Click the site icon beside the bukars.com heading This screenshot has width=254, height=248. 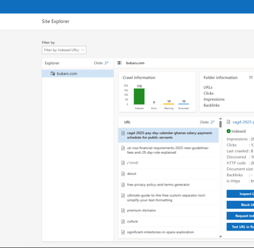[x=119, y=63]
